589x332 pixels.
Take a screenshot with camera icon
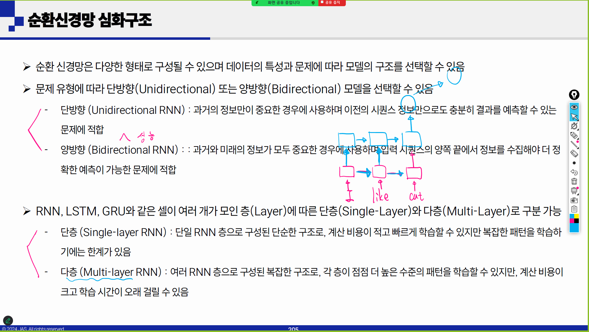click(574, 200)
